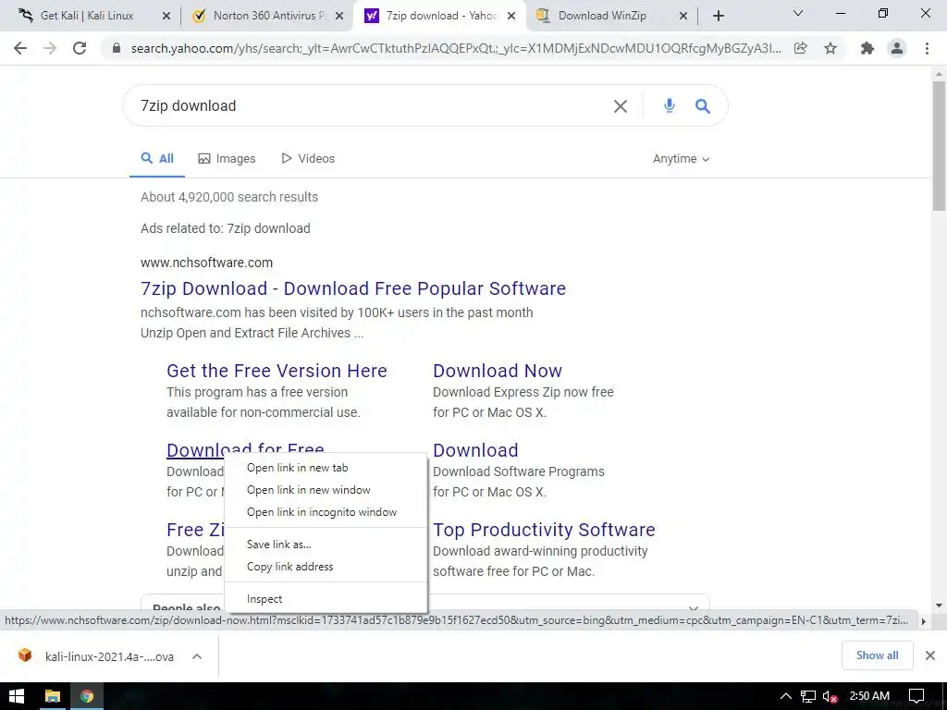
Task: Start voice search with the microphone
Action: coord(670,106)
